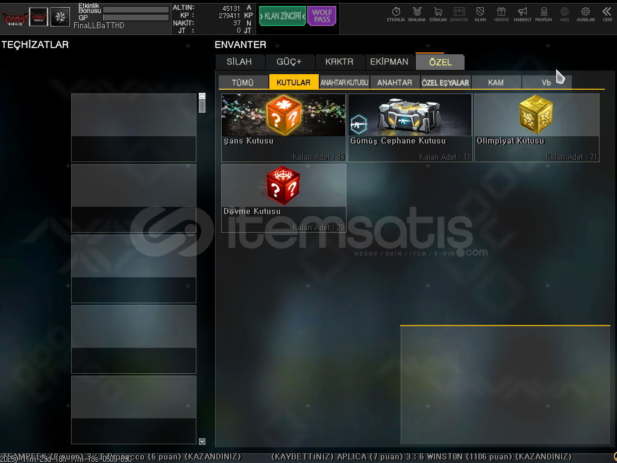Select the Gümüş Cephane Kutusu item
This screenshot has height=463, width=617.
(410, 127)
